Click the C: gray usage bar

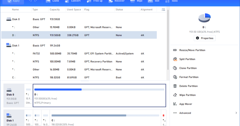[89, 115]
